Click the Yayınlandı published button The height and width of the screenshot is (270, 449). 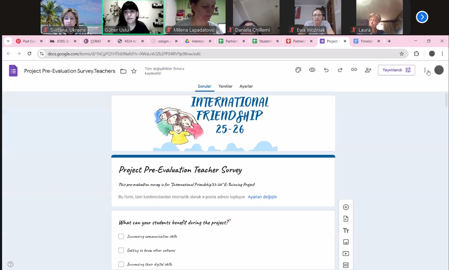(396, 70)
